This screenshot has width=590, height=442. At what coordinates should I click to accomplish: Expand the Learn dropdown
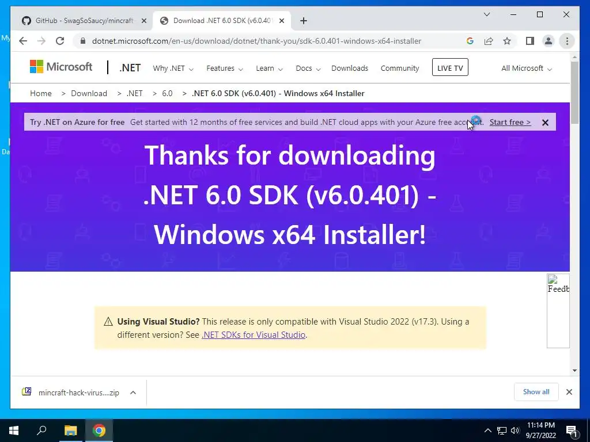click(x=270, y=68)
